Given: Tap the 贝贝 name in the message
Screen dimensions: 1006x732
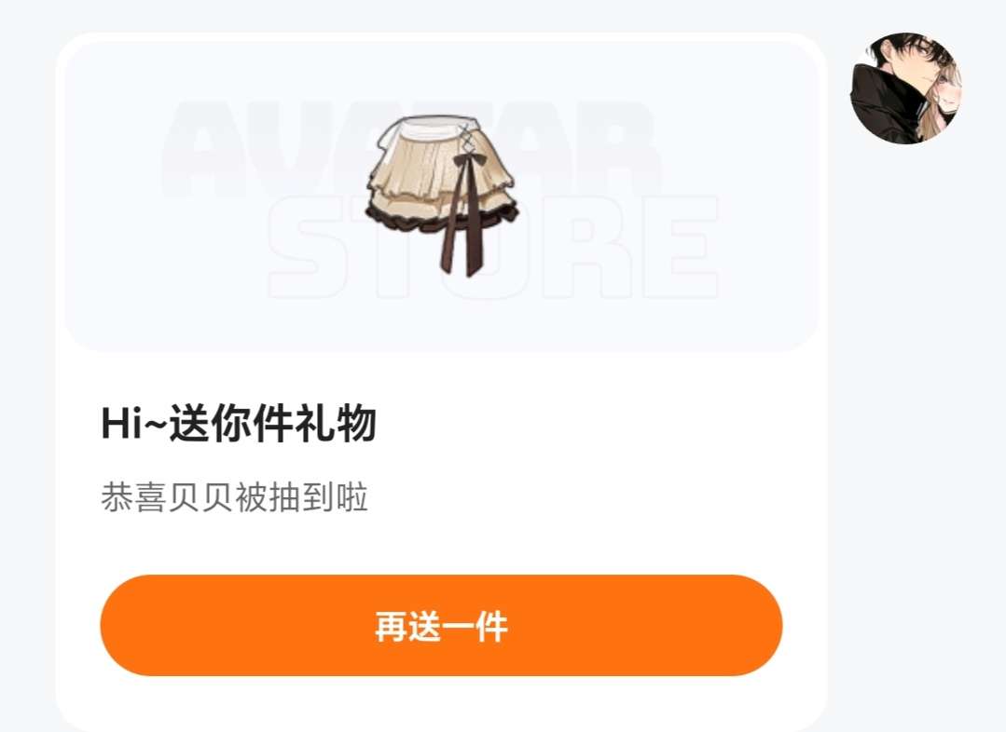Looking at the screenshot, I should tap(200, 497).
